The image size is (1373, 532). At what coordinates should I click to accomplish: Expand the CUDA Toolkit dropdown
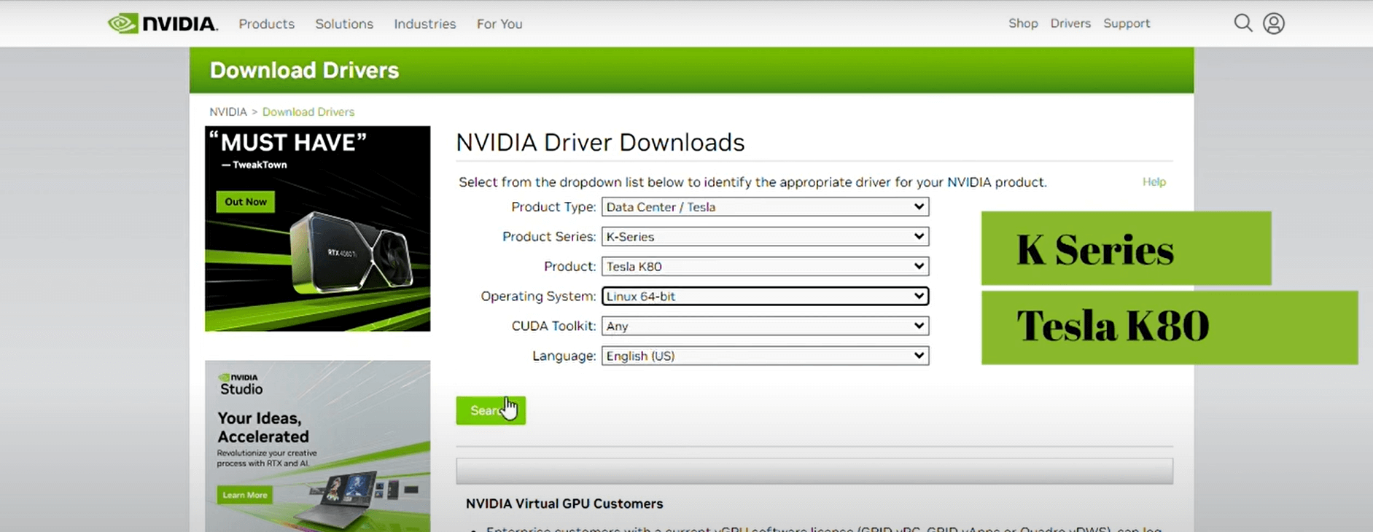[764, 326]
